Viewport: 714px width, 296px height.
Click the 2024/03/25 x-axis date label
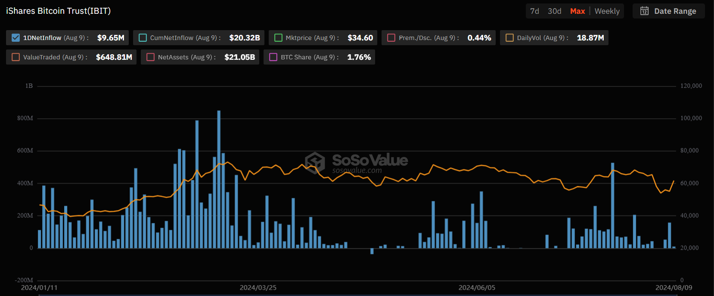(x=258, y=288)
